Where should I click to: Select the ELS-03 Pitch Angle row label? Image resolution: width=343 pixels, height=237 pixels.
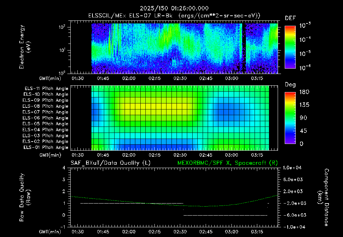tap(46, 136)
